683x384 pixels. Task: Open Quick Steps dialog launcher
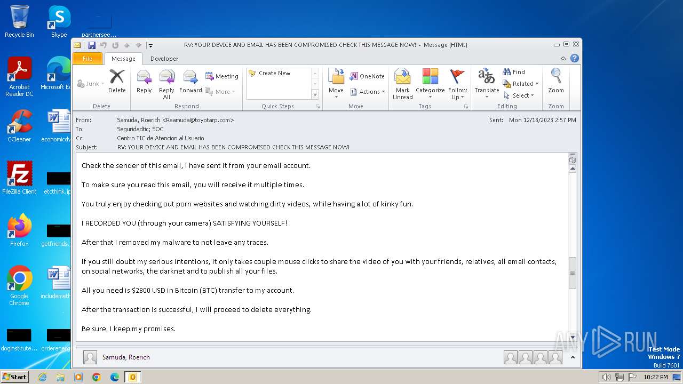(318, 107)
